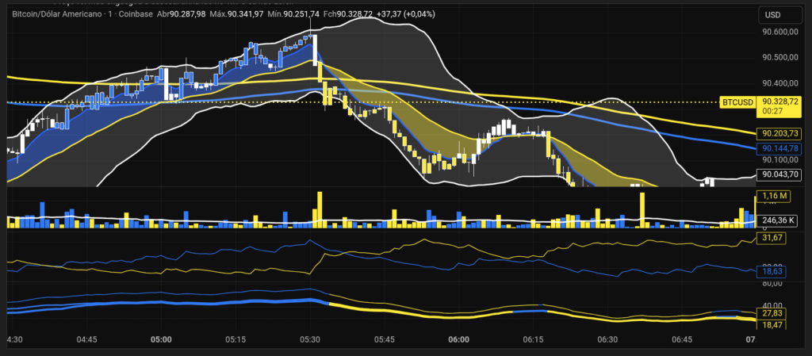Image resolution: width=812 pixels, height=356 pixels.
Task: Click the 06:45 time axis label
Action: pyautogui.click(x=682, y=339)
